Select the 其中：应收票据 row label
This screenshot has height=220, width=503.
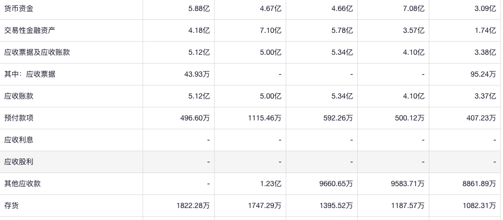29,74
